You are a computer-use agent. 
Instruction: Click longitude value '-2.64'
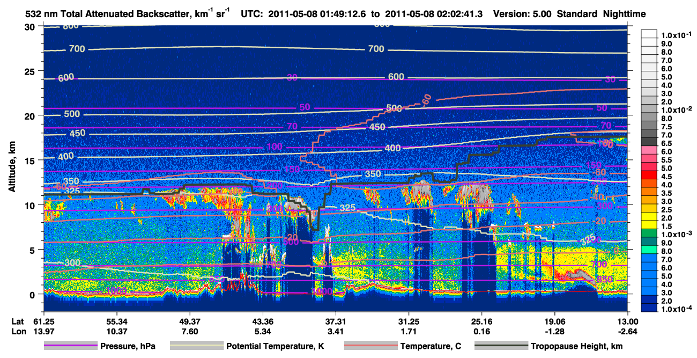628,331
